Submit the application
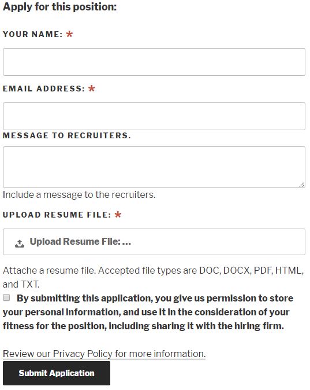310x390 pixels. click(x=57, y=373)
